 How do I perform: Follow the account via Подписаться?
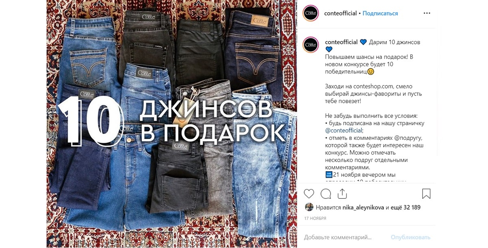[380, 13]
